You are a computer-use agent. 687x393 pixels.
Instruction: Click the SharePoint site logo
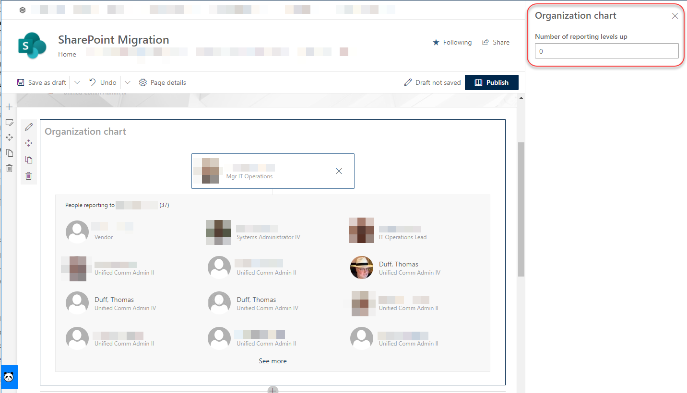pos(32,45)
